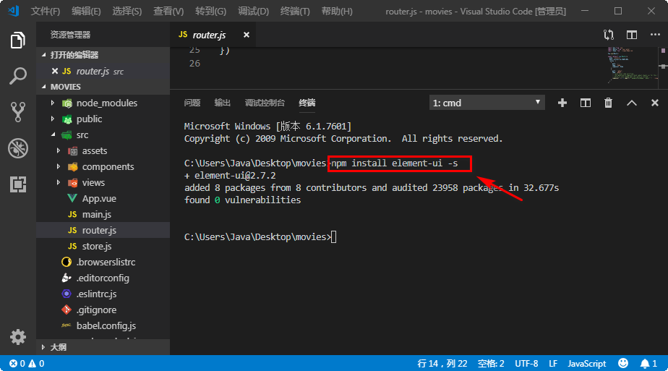Click the Open Changes compare icon
The image size is (668, 371).
[609, 35]
